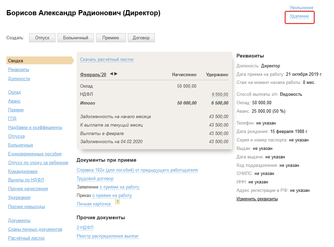Viewport: 334px width, 247px height.
Task: Create a new Договор
Action: [x=141, y=38]
